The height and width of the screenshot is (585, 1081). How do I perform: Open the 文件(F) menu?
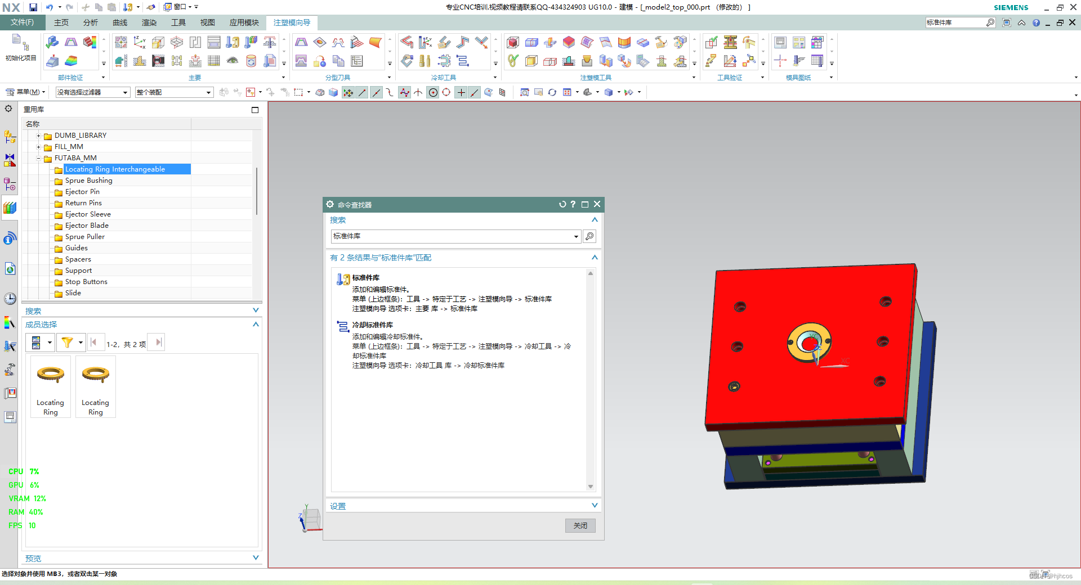point(23,22)
